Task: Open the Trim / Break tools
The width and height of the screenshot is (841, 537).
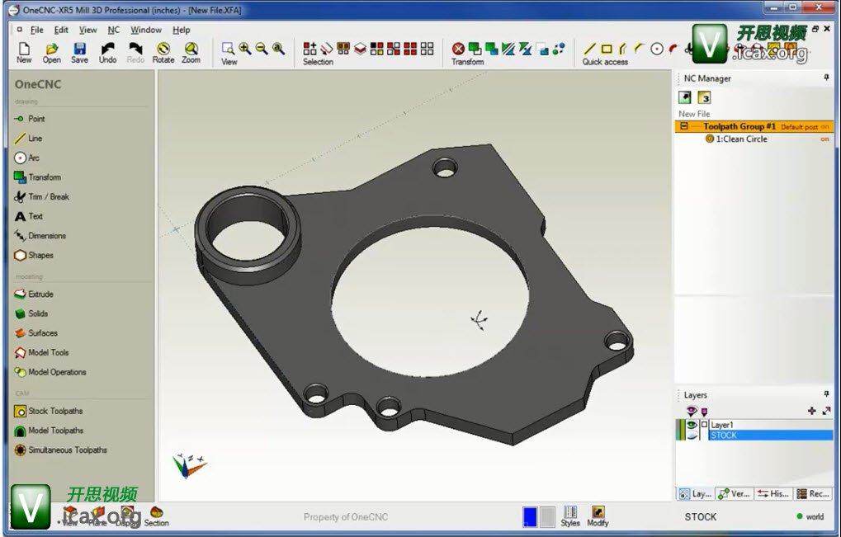Action: tap(42, 196)
